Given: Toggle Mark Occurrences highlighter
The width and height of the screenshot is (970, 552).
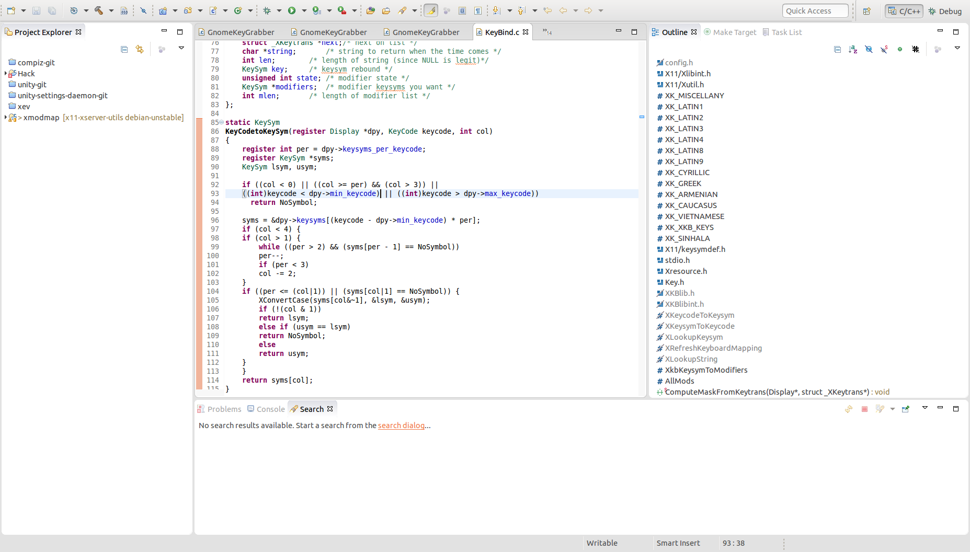Looking at the screenshot, I should tap(431, 10).
